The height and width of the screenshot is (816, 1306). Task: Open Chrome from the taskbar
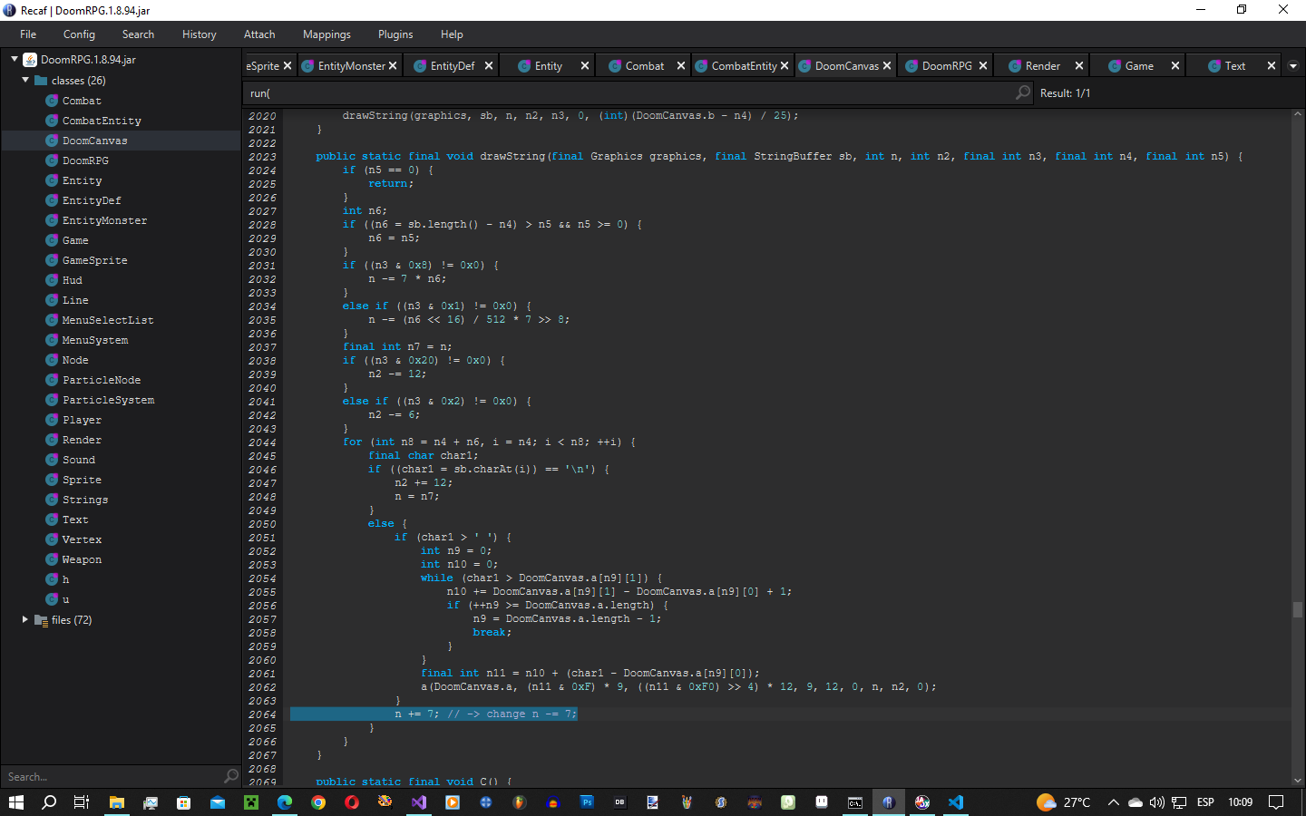pos(318,802)
